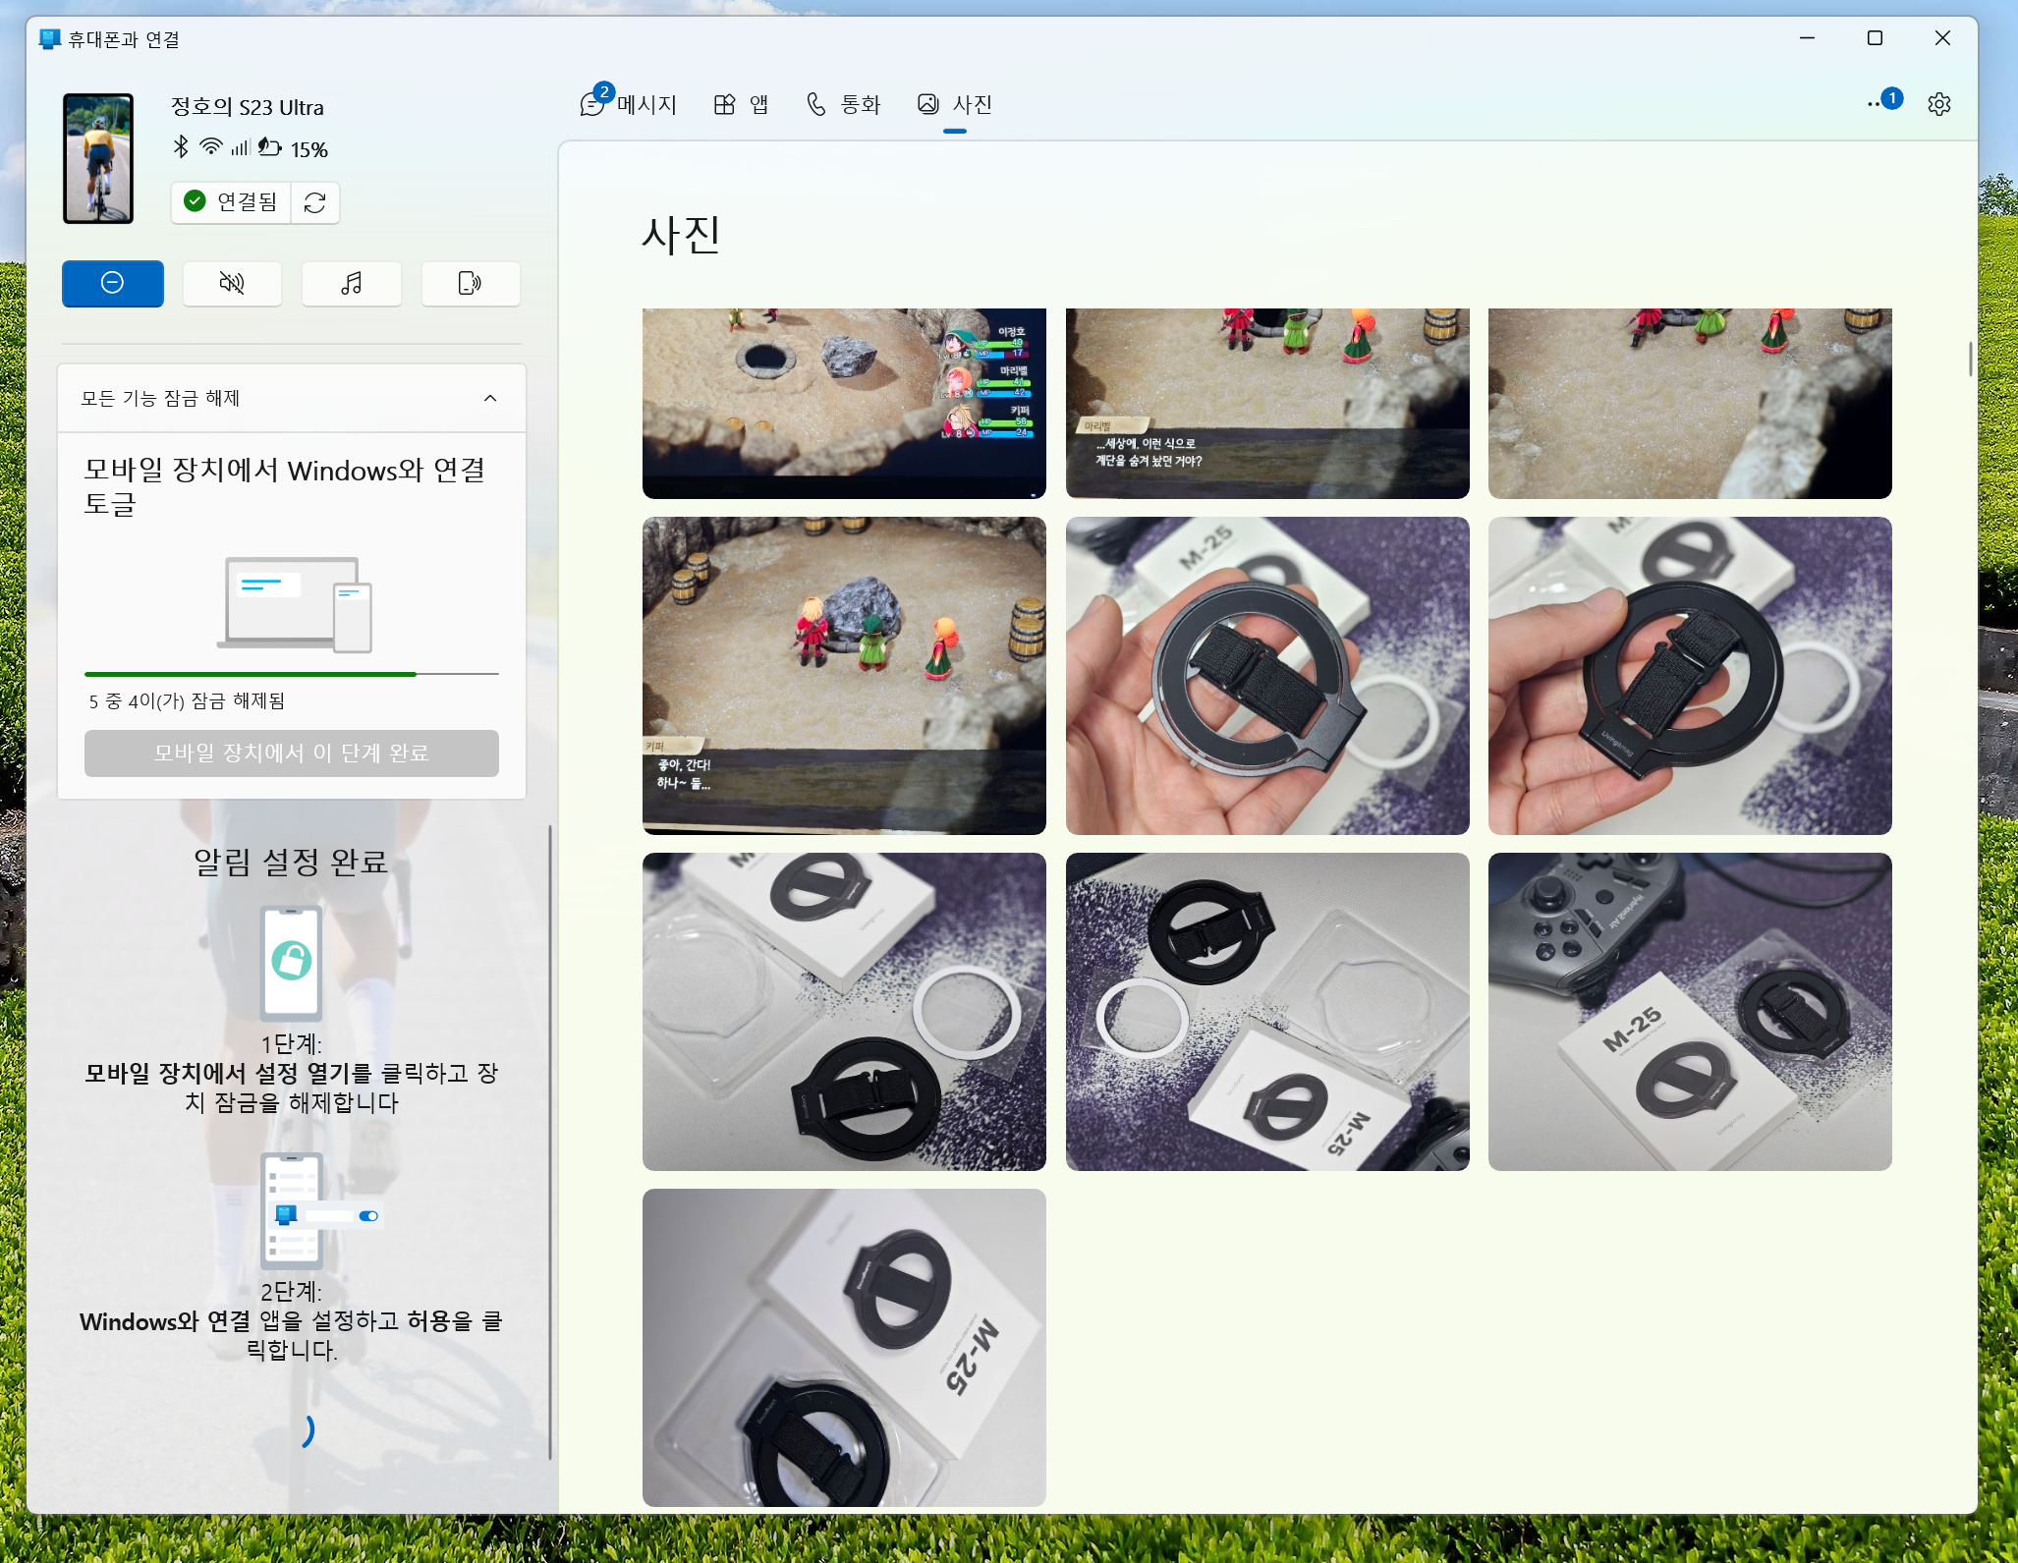Click the unlock progress bar

point(292,674)
